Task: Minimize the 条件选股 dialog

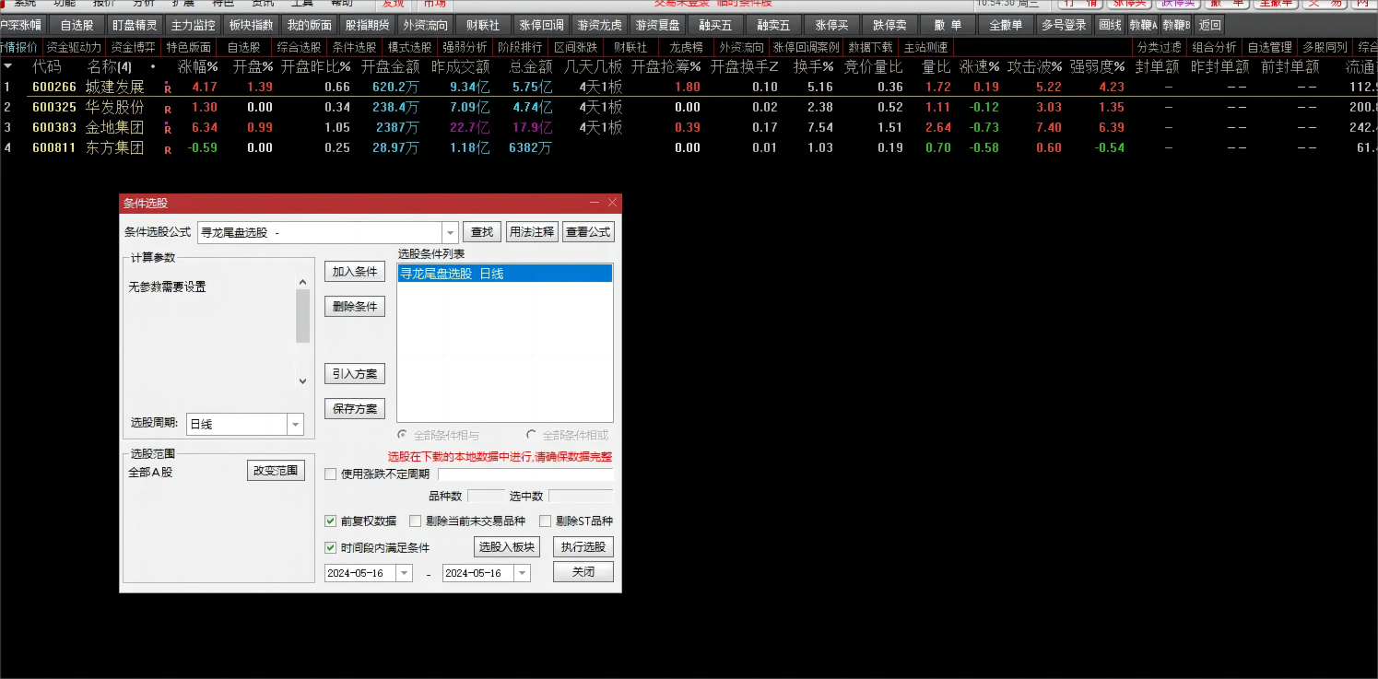Action: click(595, 203)
